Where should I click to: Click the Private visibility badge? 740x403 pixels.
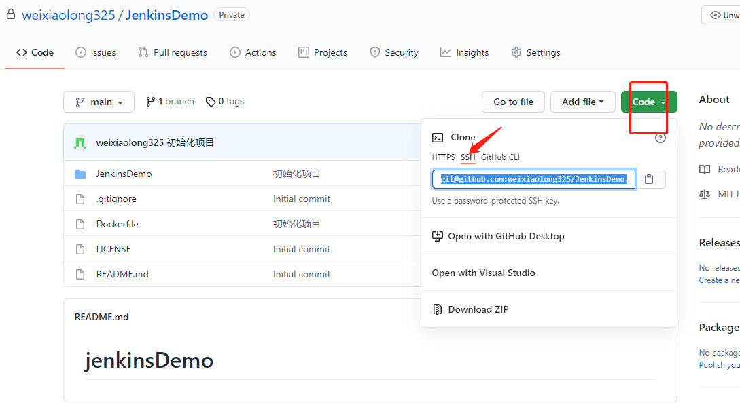tap(232, 15)
